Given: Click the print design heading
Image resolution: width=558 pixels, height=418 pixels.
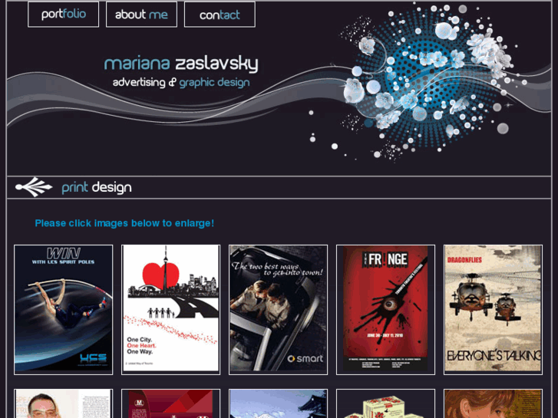Looking at the screenshot, I should pyautogui.click(x=97, y=187).
